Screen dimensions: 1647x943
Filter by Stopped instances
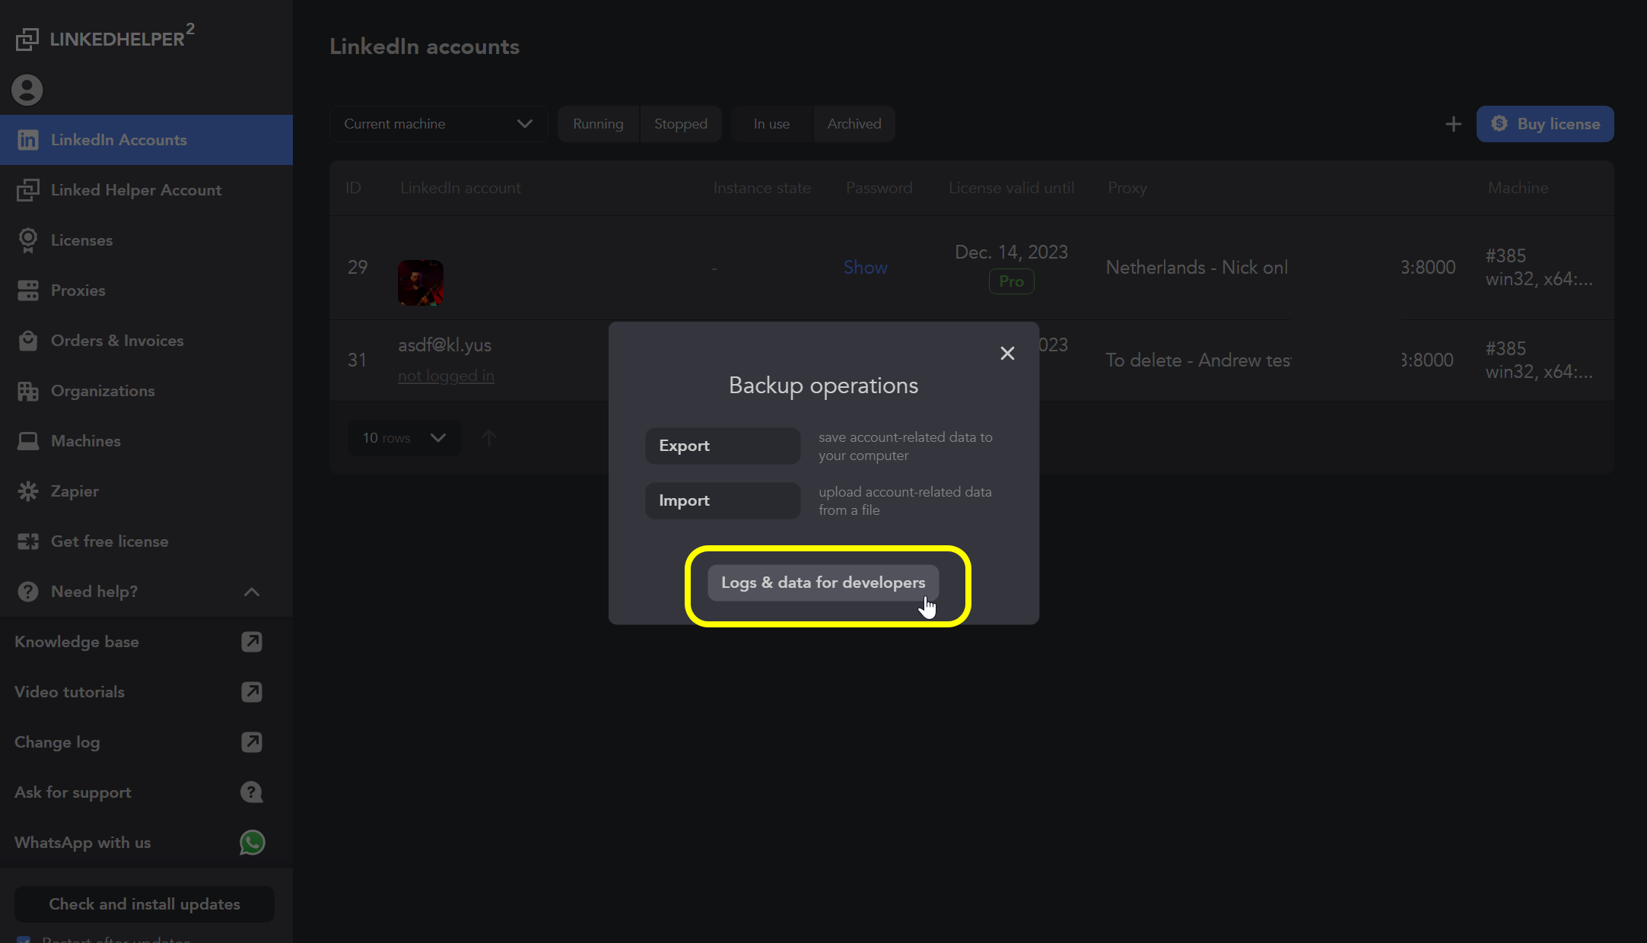(x=681, y=124)
